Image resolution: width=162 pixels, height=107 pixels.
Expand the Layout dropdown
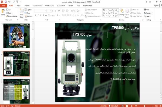coord(28,10)
